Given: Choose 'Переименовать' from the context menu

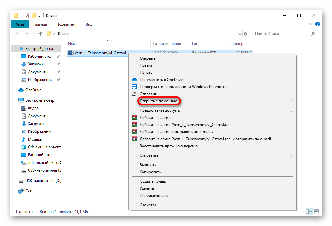Looking at the screenshot, I should pos(154,196).
